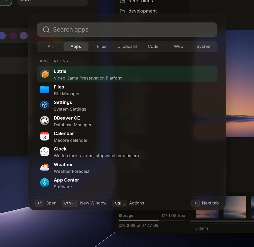Click the horizontal scrollbar under wallpaper thumbnails
Screen dimensions: 254x247
(x=222, y=221)
